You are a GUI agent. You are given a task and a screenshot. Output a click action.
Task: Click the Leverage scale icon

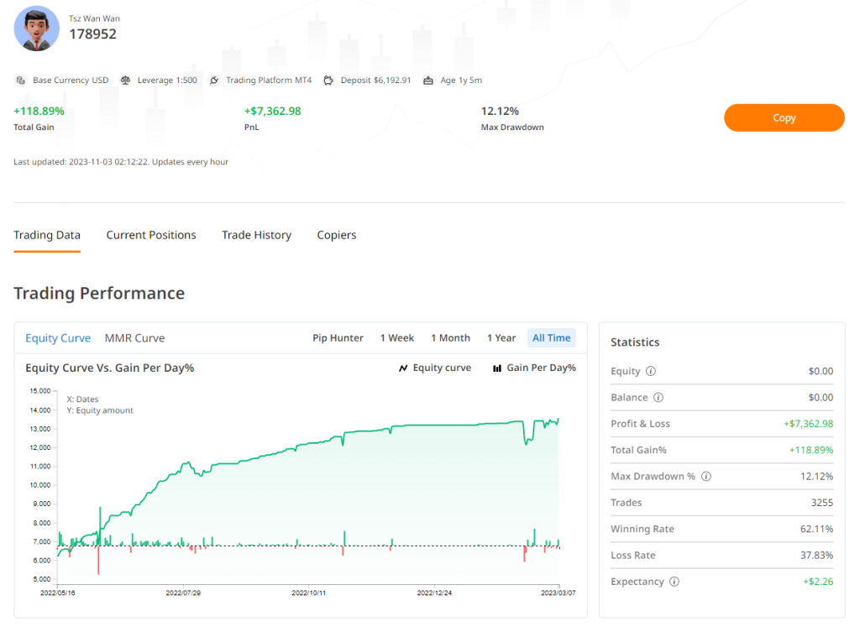(126, 81)
